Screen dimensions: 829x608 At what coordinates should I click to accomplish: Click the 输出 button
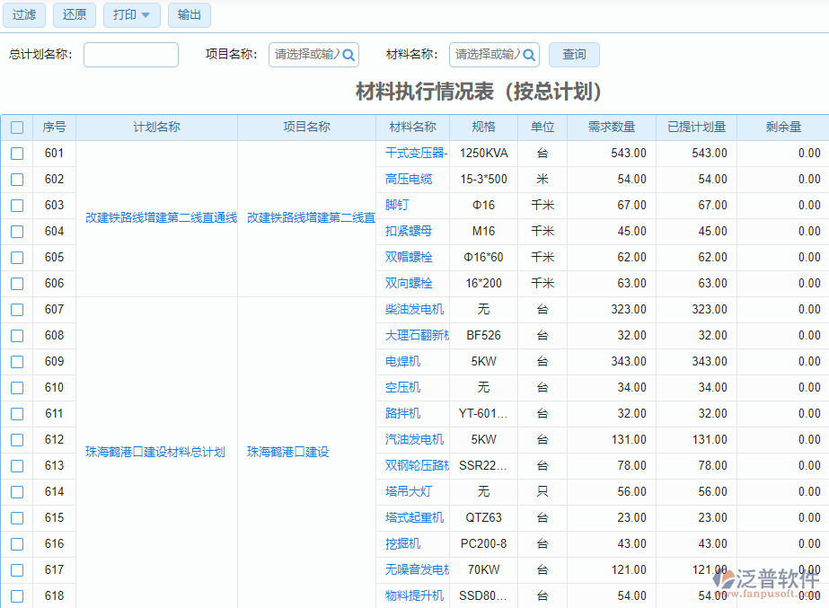pyautogui.click(x=189, y=15)
